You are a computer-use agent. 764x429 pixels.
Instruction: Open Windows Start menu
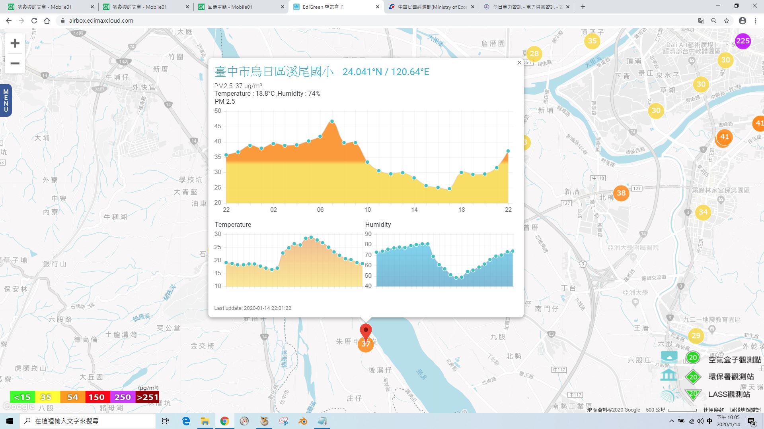pyautogui.click(x=10, y=421)
